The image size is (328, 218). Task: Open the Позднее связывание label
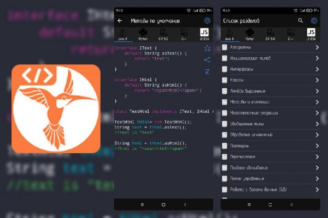coord(249,168)
